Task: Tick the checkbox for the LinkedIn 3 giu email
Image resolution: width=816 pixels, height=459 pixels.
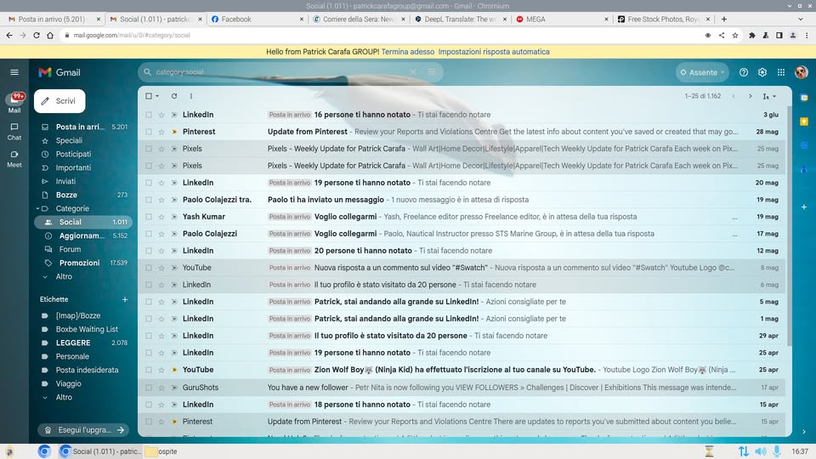Action: (149, 115)
